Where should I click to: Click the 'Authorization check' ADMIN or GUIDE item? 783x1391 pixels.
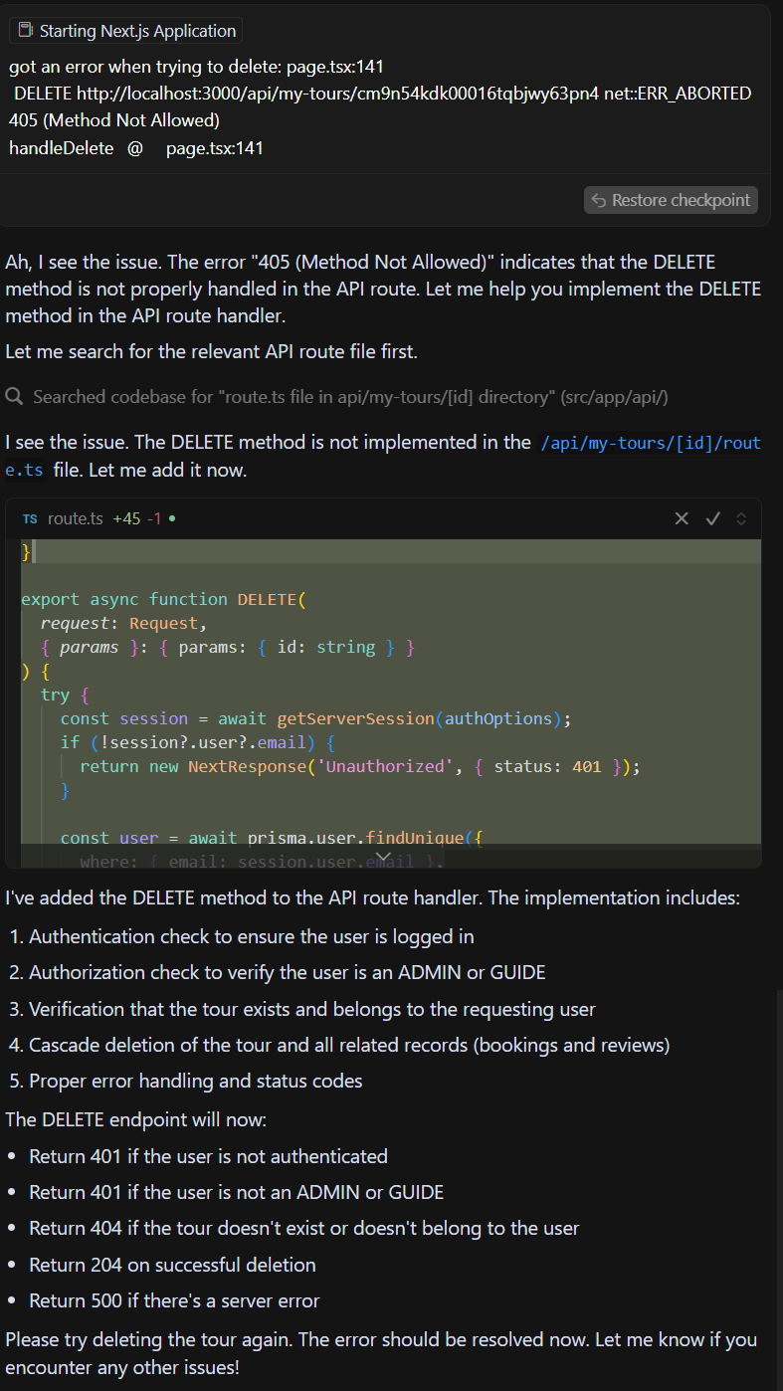tap(287, 972)
